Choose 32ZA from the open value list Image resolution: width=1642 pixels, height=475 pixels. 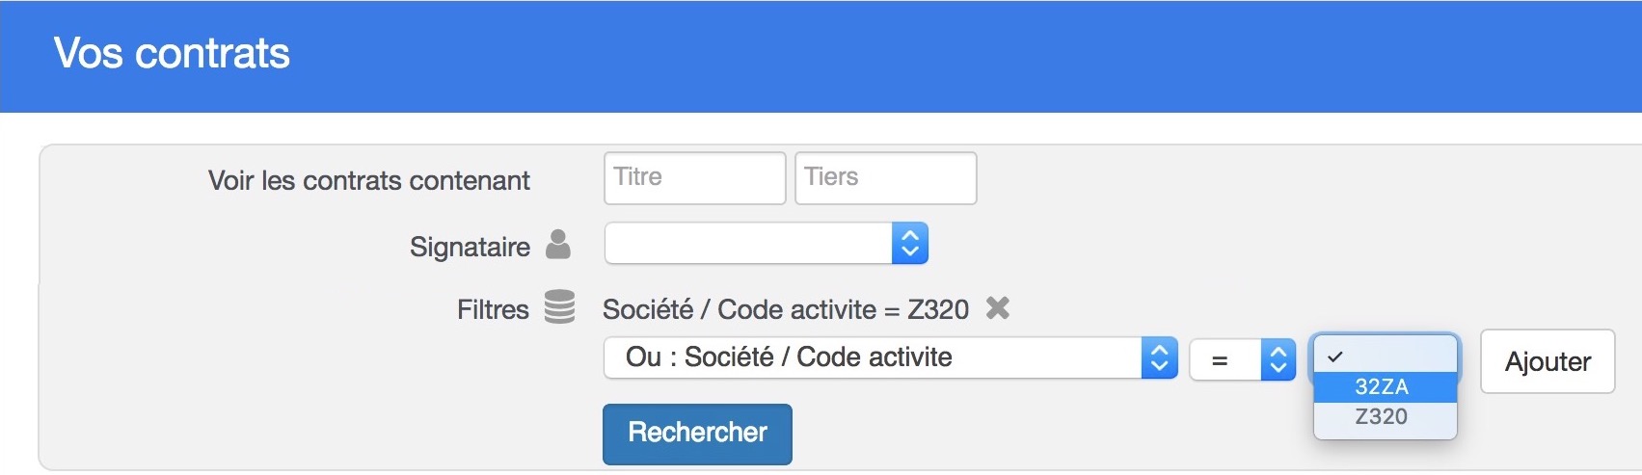pos(1386,386)
